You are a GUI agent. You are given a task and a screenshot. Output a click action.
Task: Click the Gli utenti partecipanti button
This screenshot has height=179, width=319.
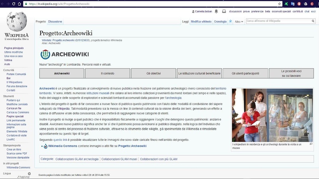point(245,73)
